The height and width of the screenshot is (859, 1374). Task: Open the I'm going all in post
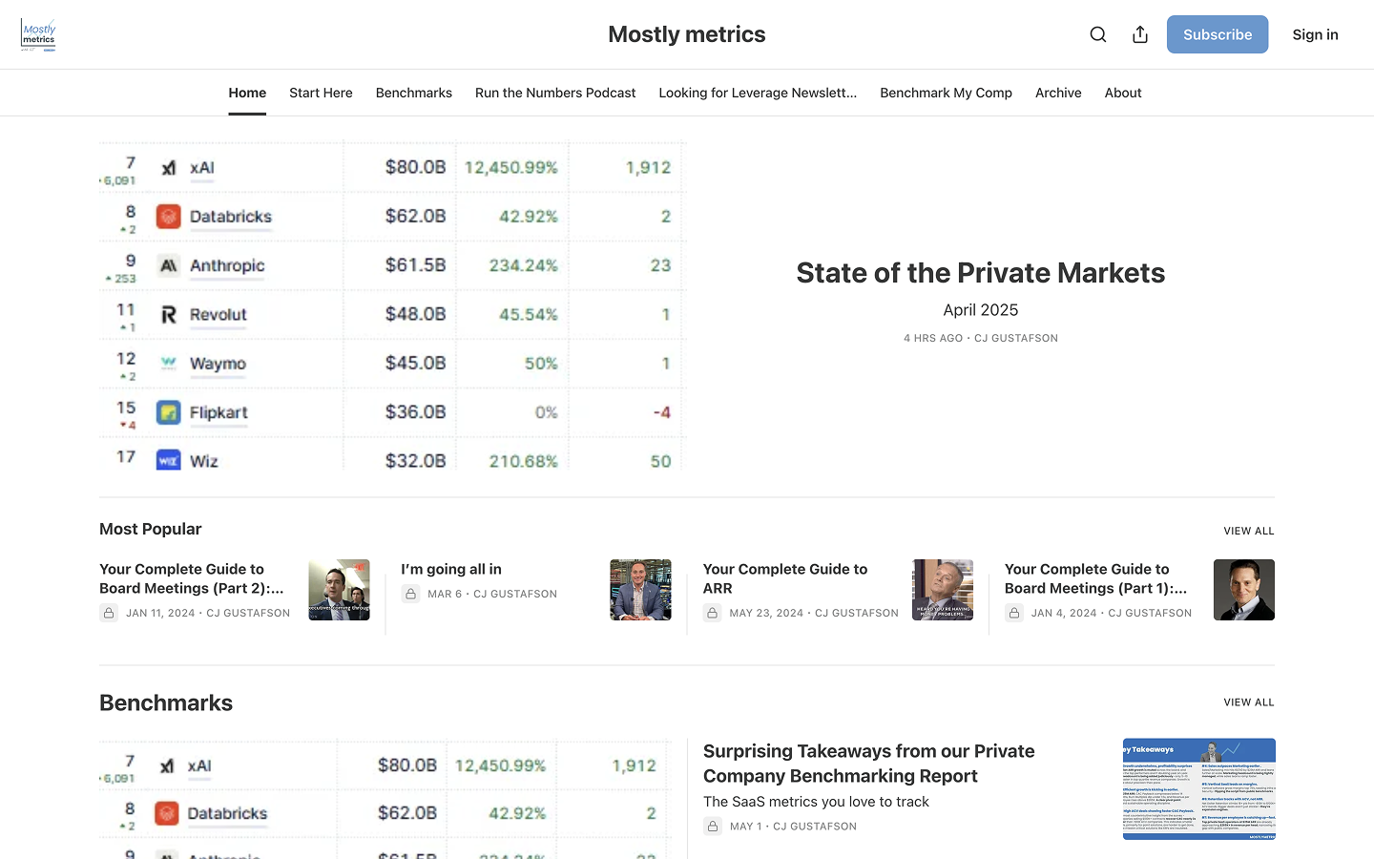click(x=451, y=569)
